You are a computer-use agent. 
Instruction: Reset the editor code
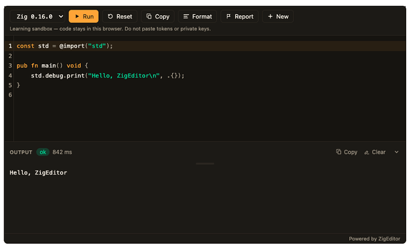120,17
